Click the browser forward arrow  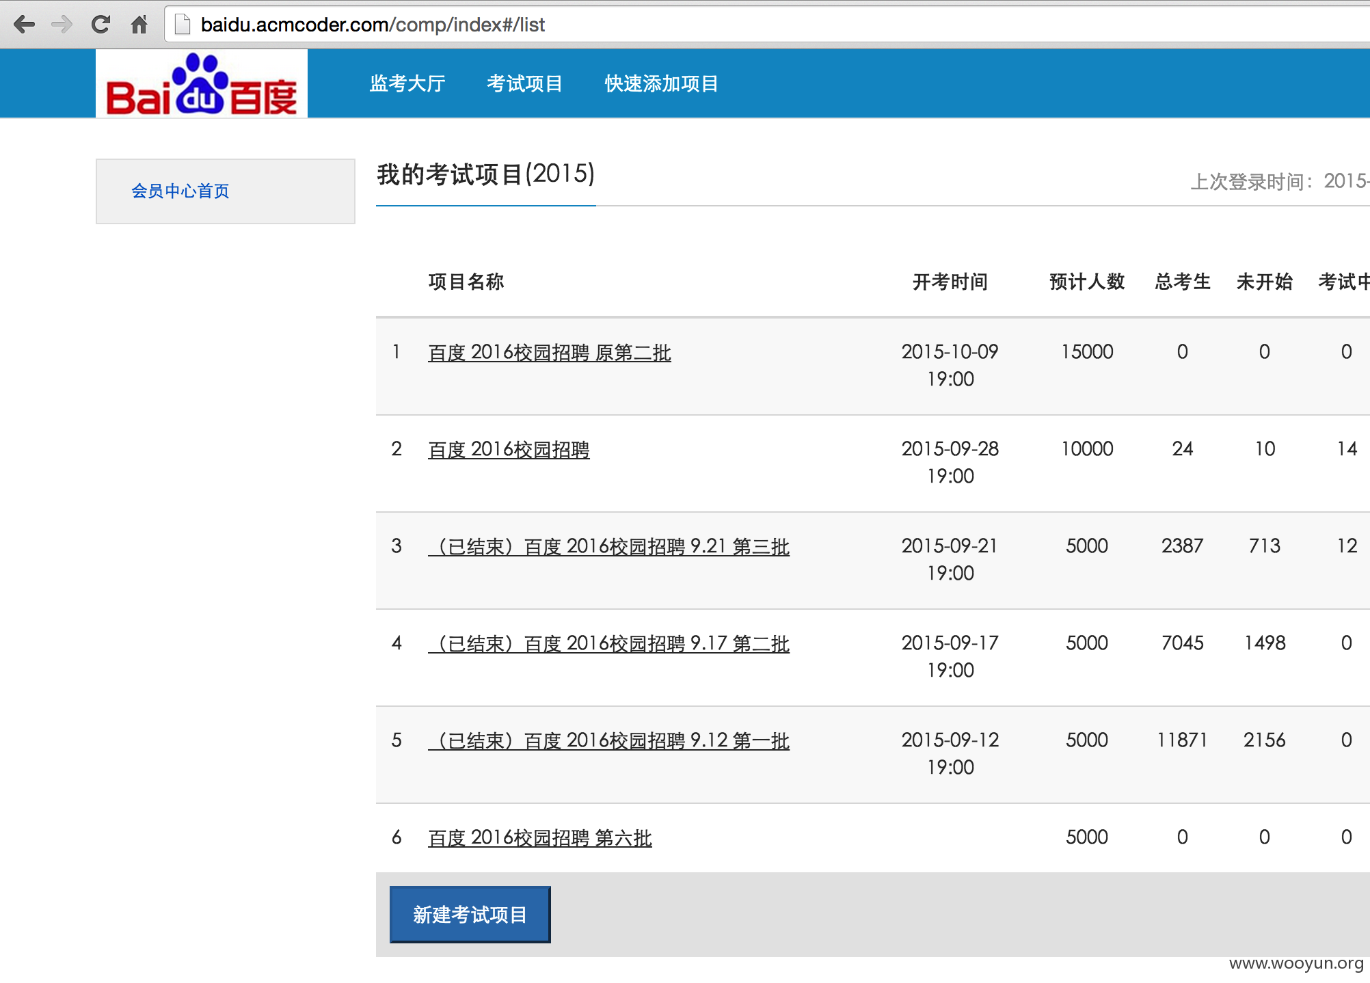point(62,25)
